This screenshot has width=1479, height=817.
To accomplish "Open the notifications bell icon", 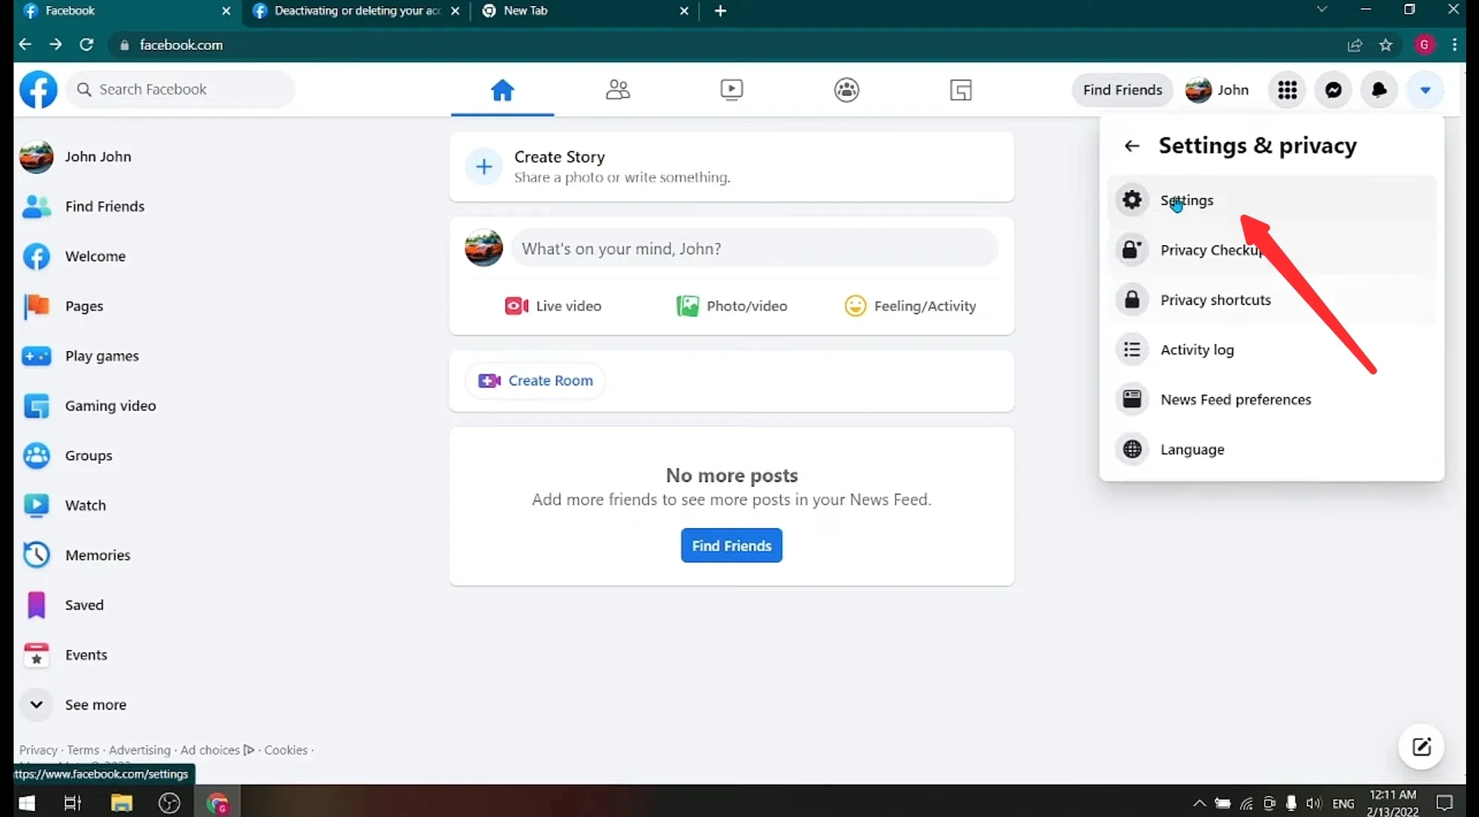I will click(1379, 90).
